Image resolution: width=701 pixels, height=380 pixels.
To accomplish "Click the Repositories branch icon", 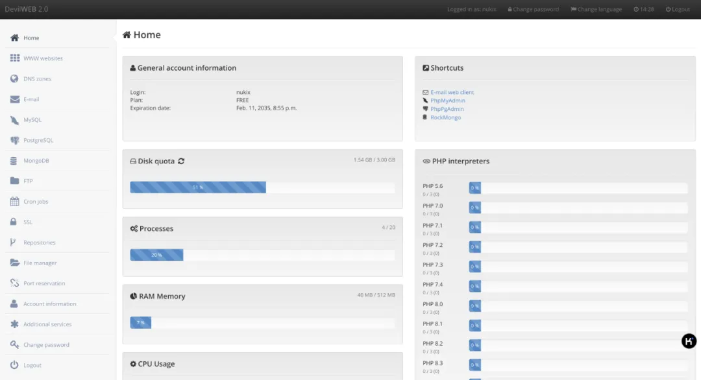I will point(13,243).
